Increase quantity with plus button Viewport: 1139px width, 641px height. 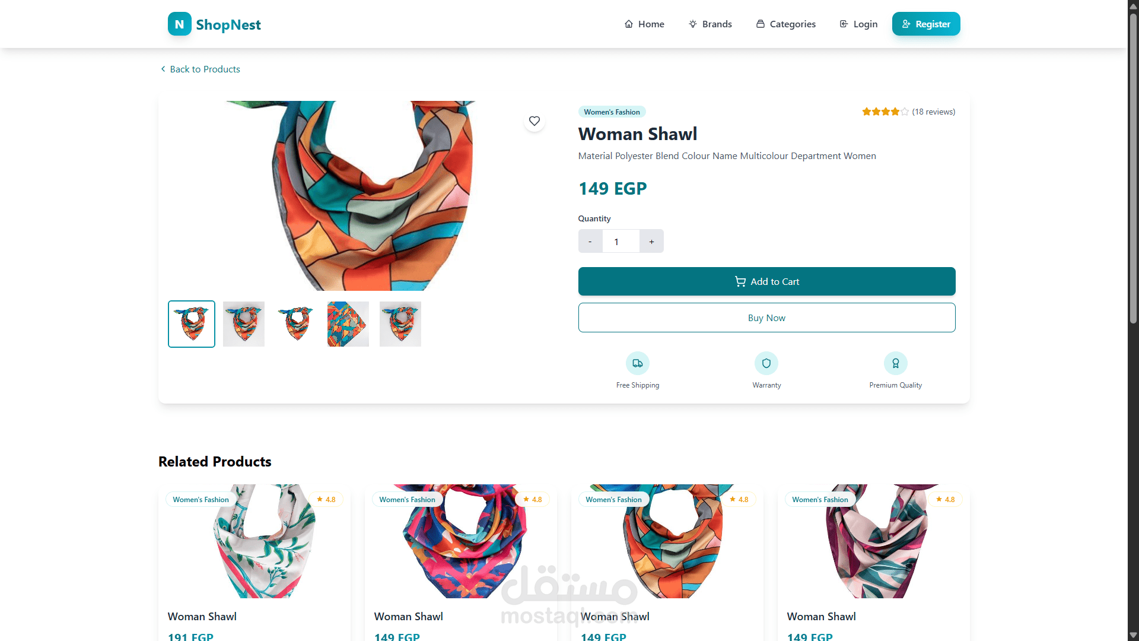pos(651,242)
